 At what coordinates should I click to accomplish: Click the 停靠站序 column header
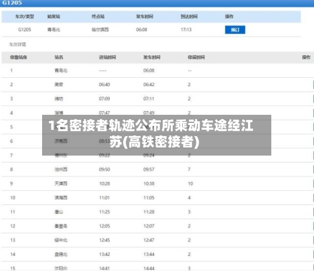click(19, 57)
